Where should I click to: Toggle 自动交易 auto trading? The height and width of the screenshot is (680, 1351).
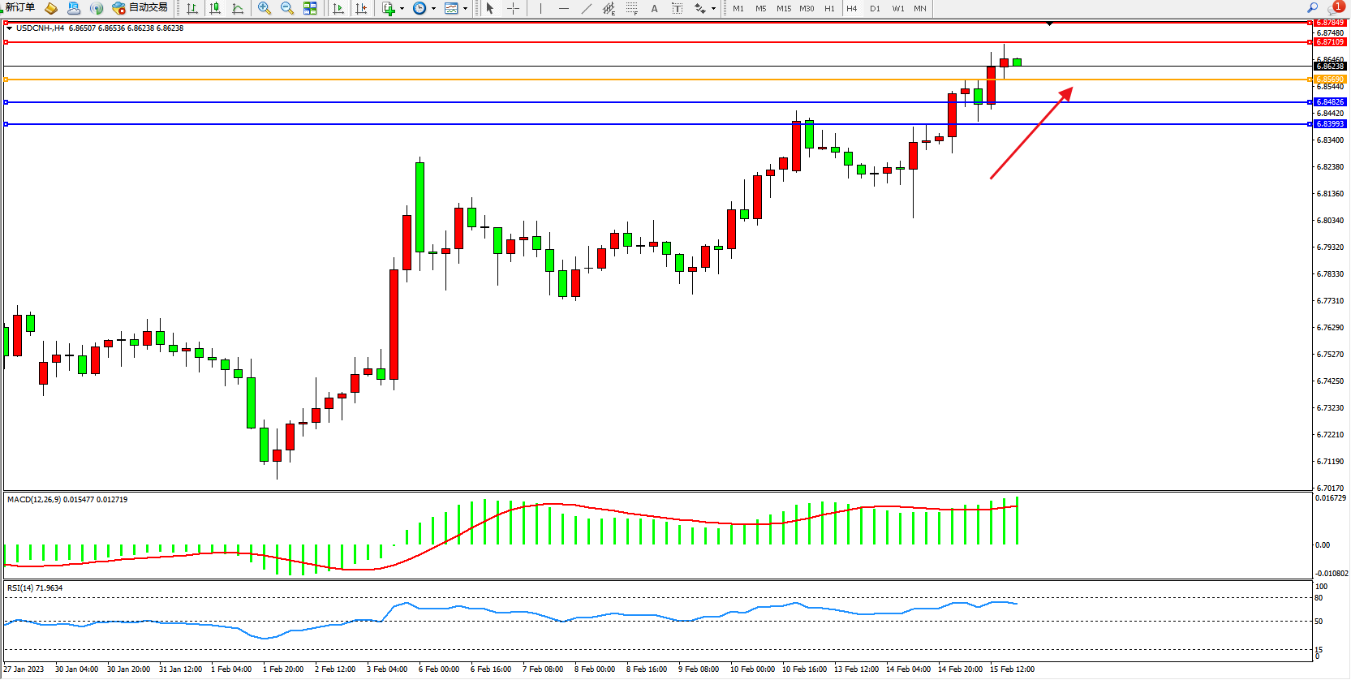coord(140,8)
